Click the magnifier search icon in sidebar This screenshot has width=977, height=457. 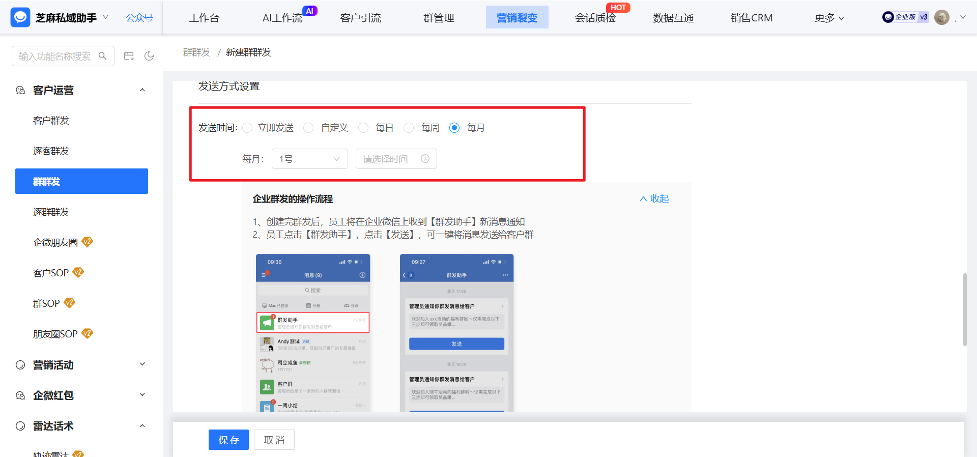click(x=102, y=56)
